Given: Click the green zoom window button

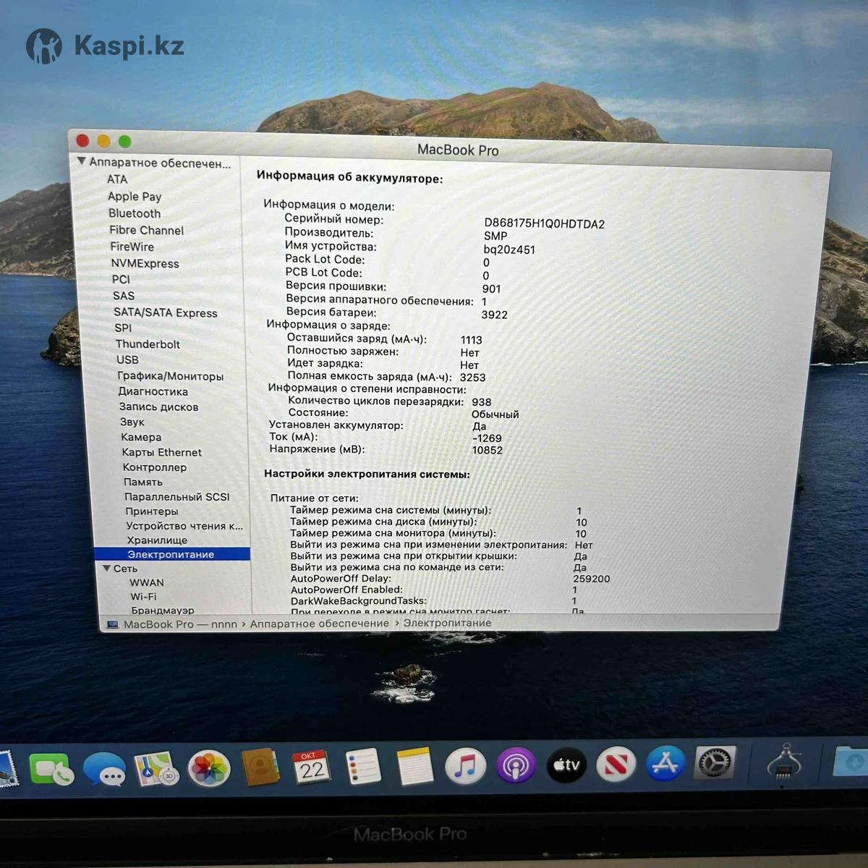Looking at the screenshot, I should (x=124, y=142).
